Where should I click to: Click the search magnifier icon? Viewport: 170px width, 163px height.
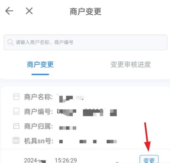click(x=10, y=42)
